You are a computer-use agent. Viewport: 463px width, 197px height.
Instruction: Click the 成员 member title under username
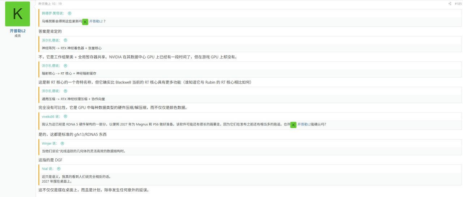(17, 36)
